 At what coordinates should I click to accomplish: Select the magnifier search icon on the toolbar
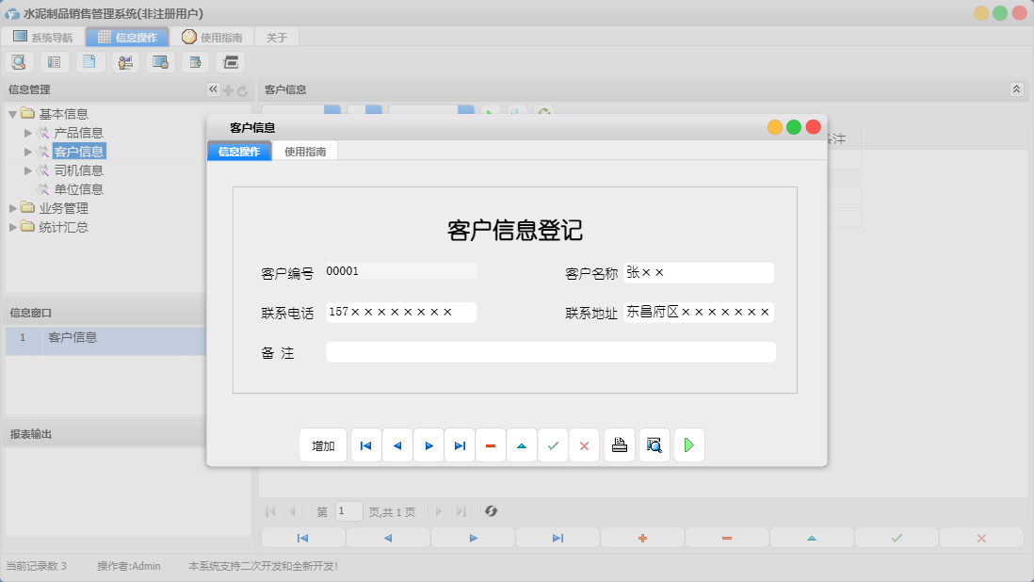(x=19, y=61)
